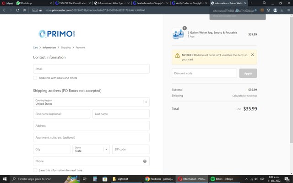
Task: Focus the Phone field
Action: tap(91, 161)
